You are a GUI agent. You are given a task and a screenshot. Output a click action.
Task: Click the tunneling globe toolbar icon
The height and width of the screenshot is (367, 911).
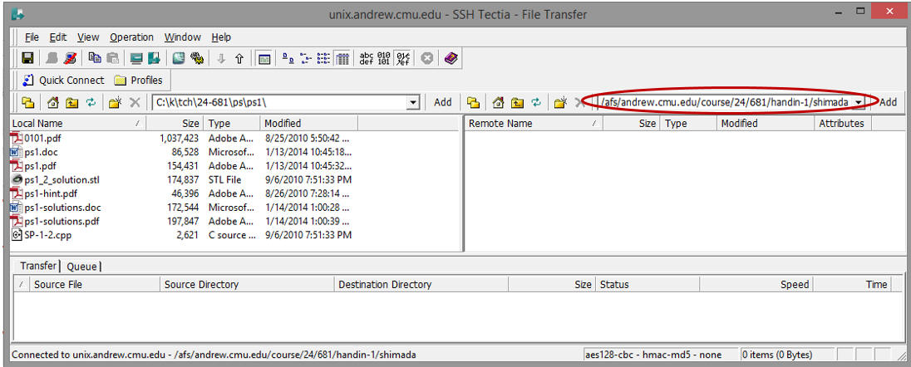(x=179, y=58)
